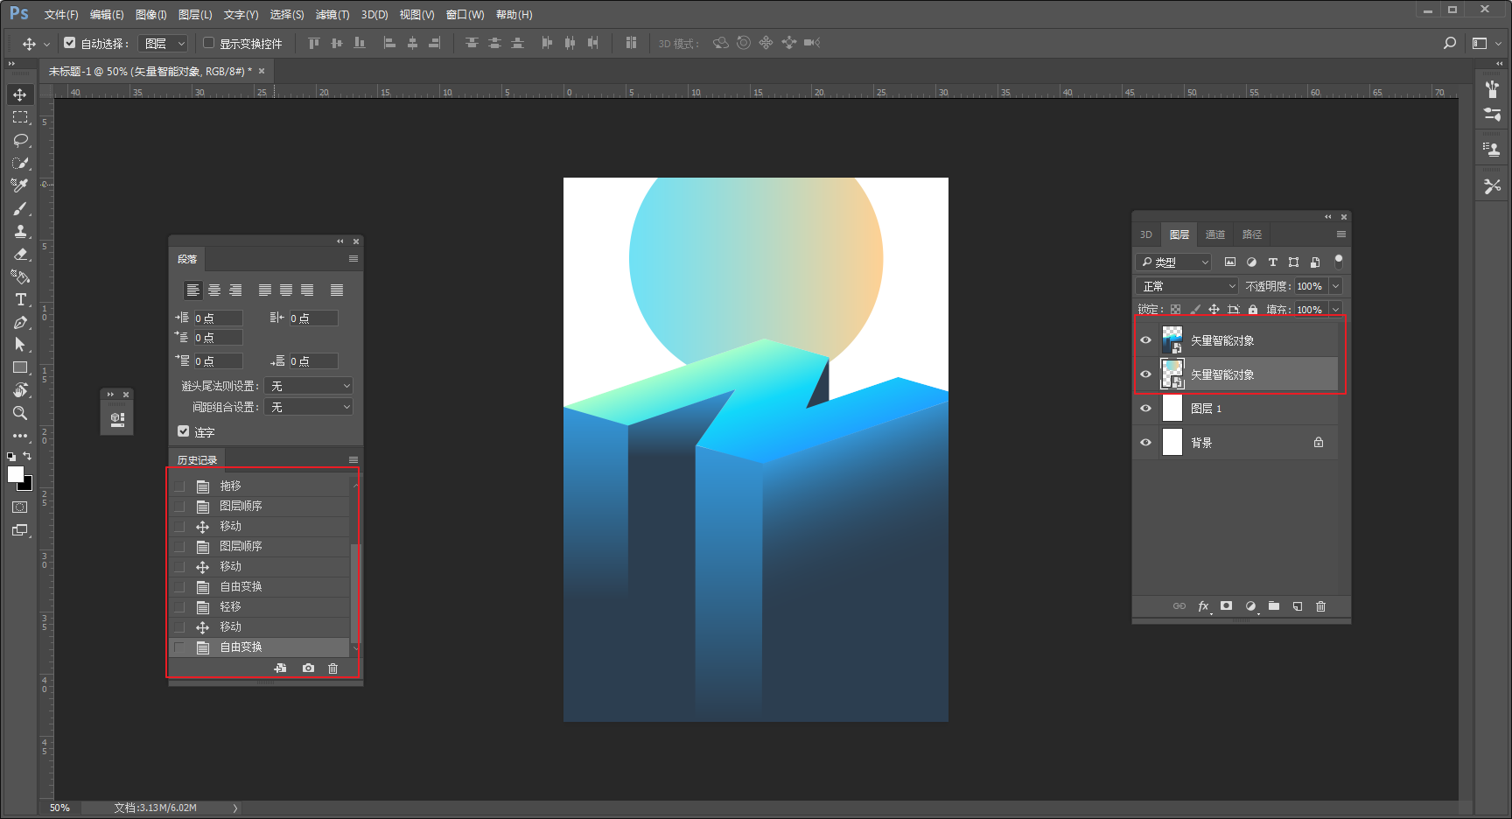Open the 滤镜(T) menu
The width and height of the screenshot is (1512, 819).
(332, 15)
